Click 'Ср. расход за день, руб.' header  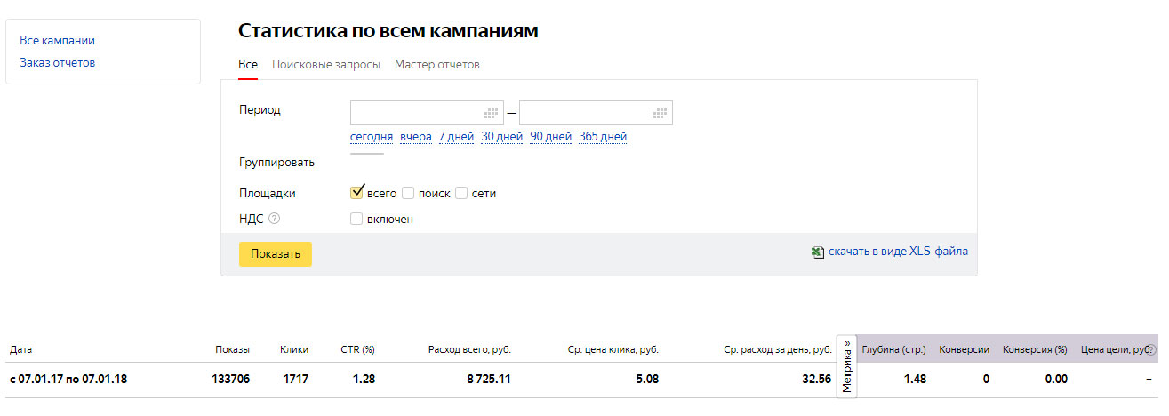point(778,349)
